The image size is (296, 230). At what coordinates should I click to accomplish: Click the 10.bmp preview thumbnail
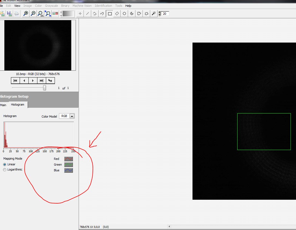[38, 45]
